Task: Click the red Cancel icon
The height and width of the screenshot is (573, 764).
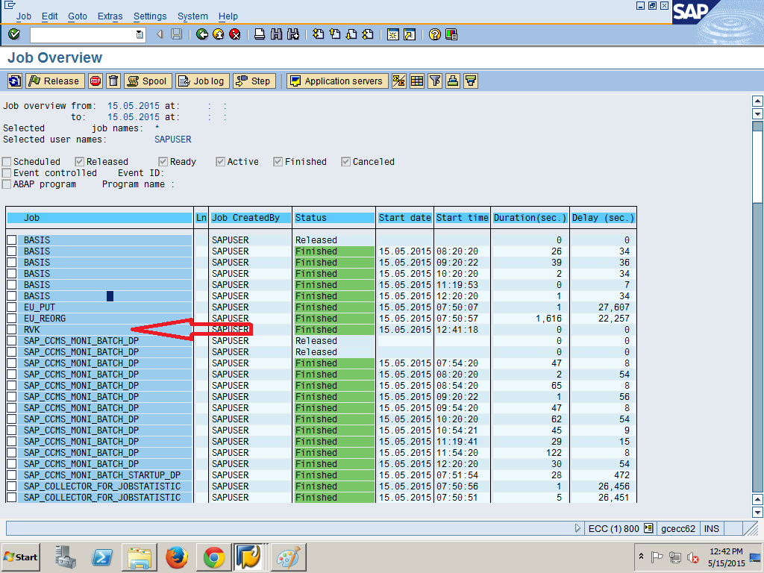Action: tap(235, 34)
